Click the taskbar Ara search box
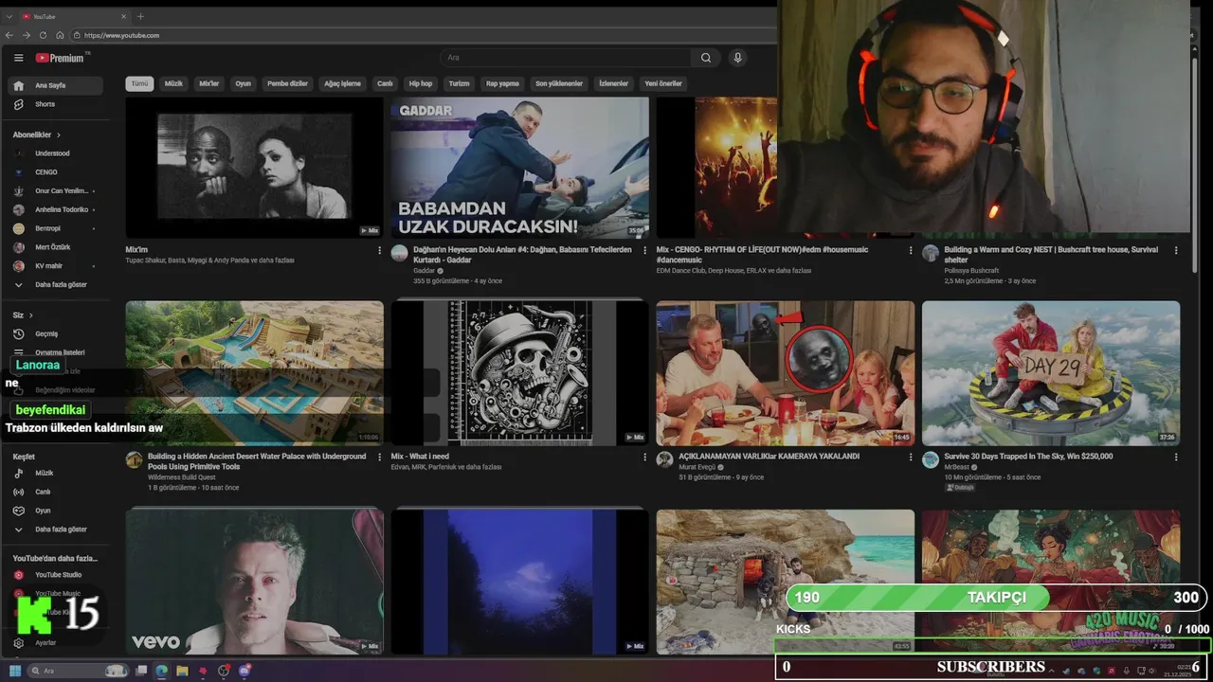 point(78,671)
